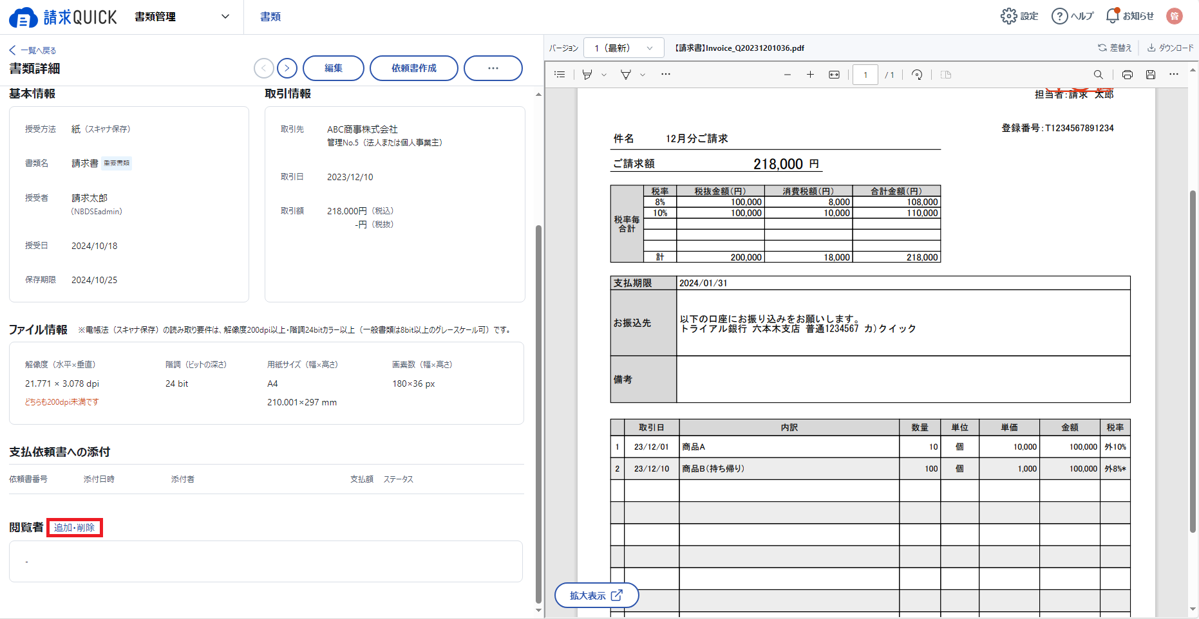Click 保存期限 value 2024/10/25
This screenshot has width=1199, height=619.
[x=95, y=280]
